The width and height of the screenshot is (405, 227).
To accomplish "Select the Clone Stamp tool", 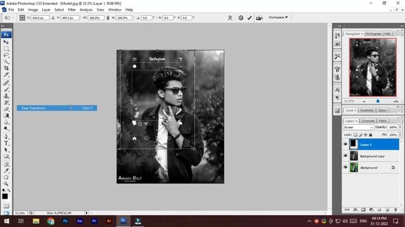I will [6, 96].
